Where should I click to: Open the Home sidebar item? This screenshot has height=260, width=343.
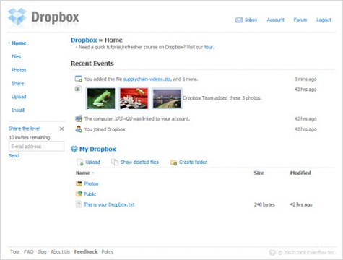19,43
